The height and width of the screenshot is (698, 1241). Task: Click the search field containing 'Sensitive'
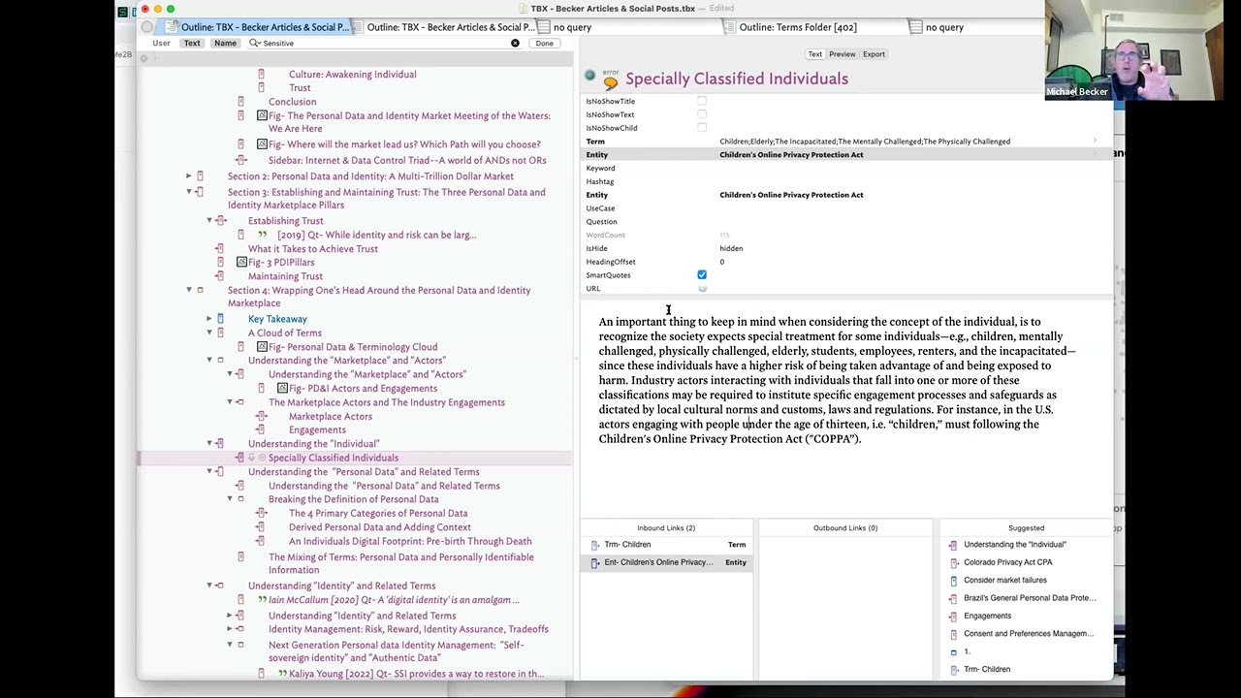383,44
